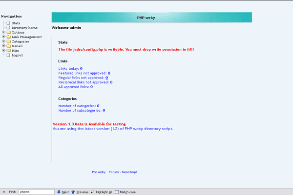Click the Logout page icon
293x195 pixels.
point(8,55)
